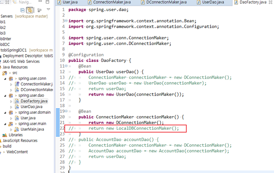Click 'package spring.user.dao;' at line 1
Viewport: 274px width, 173px height.
coord(99,10)
